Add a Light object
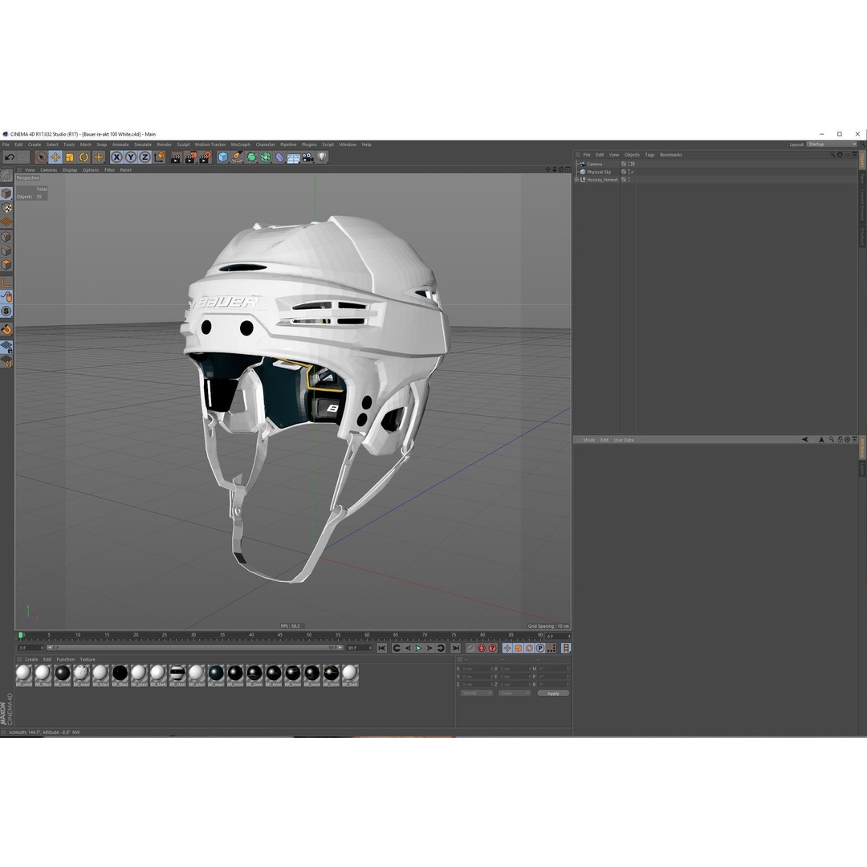This screenshot has width=867, height=867. point(323,157)
